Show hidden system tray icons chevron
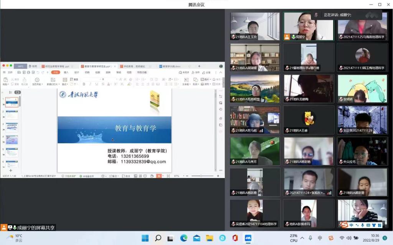Viewport: 393px width, 245px height. point(302,238)
